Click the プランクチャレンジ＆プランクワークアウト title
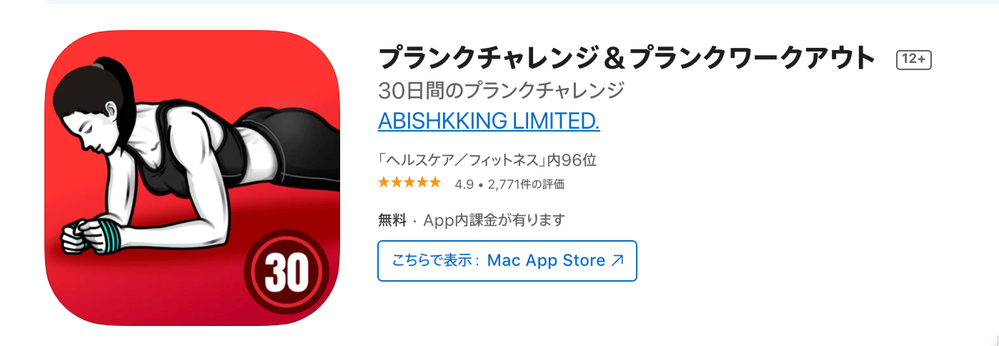Viewport: 999px width, 346px height. pyautogui.click(x=627, y=58)
